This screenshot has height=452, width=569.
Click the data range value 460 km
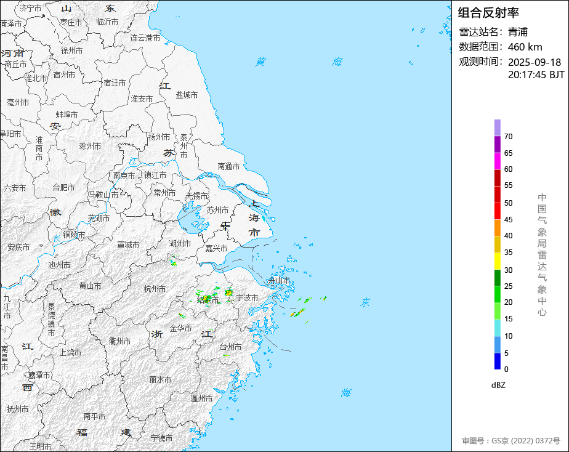tap(525, 47)
